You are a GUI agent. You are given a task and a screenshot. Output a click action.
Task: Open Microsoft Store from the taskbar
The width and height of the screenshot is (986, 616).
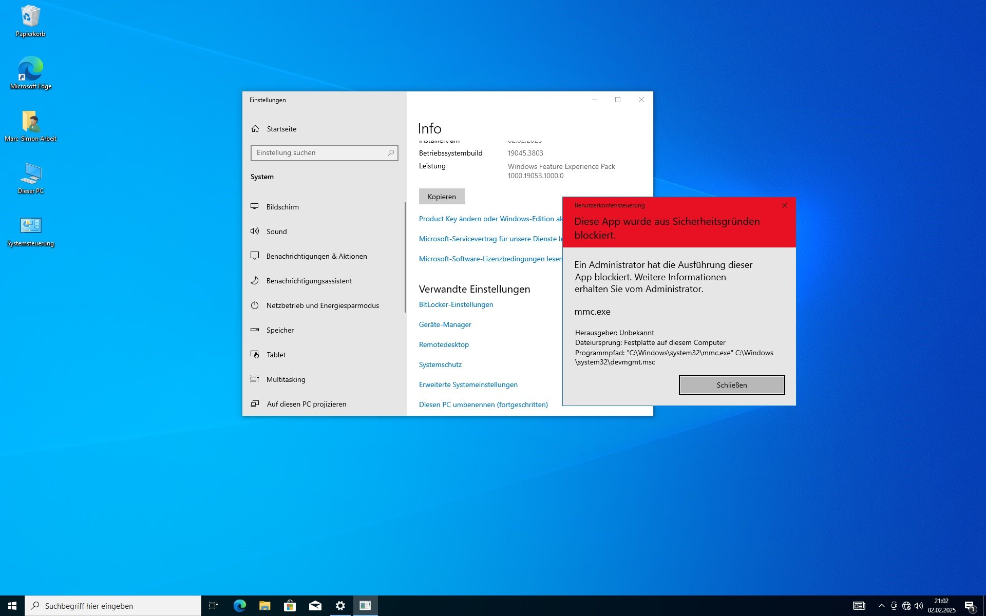290,606
